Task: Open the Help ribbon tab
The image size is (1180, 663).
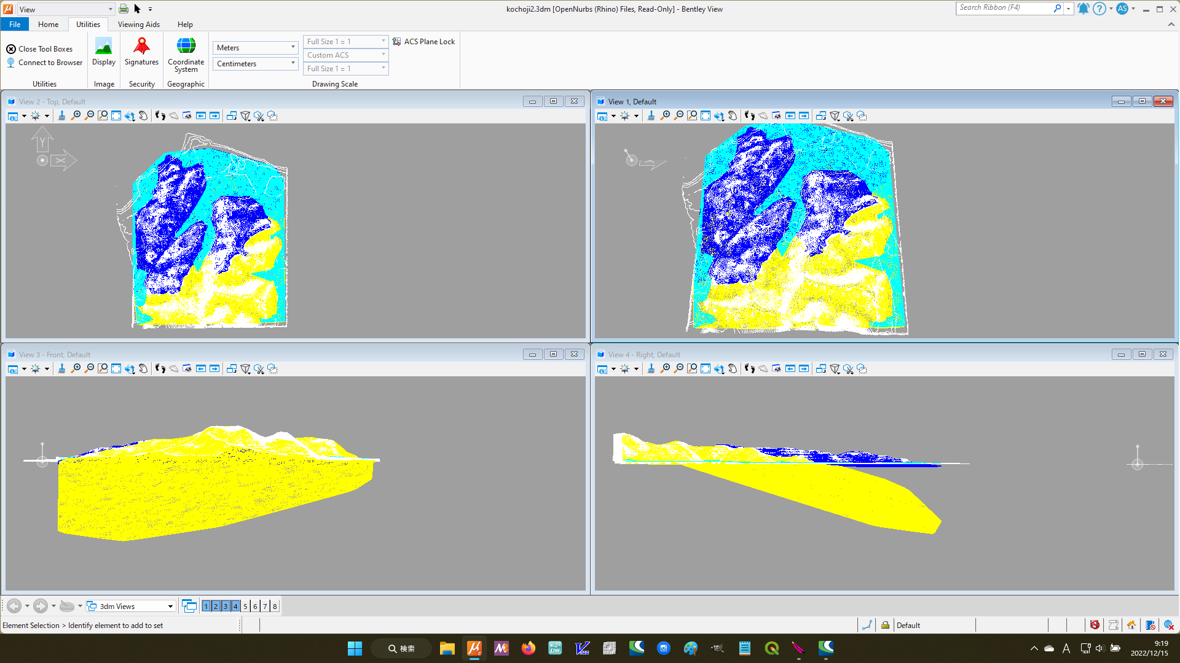Action: click(185, 25)
